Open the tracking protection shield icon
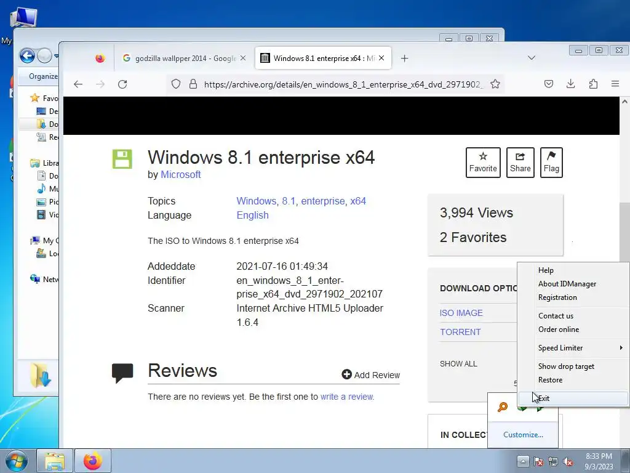The image size is (630, 473). pyautogui.click(x=175, y=84)
